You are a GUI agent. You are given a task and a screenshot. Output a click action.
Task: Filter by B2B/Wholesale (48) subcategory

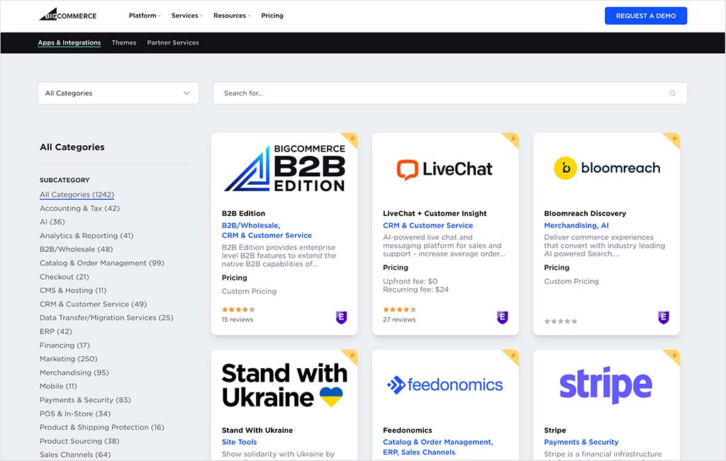pos(77,249)
